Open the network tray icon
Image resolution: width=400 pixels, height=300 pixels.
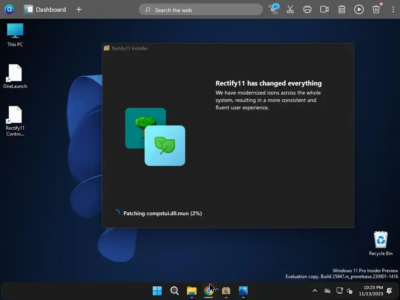[339, 291]
